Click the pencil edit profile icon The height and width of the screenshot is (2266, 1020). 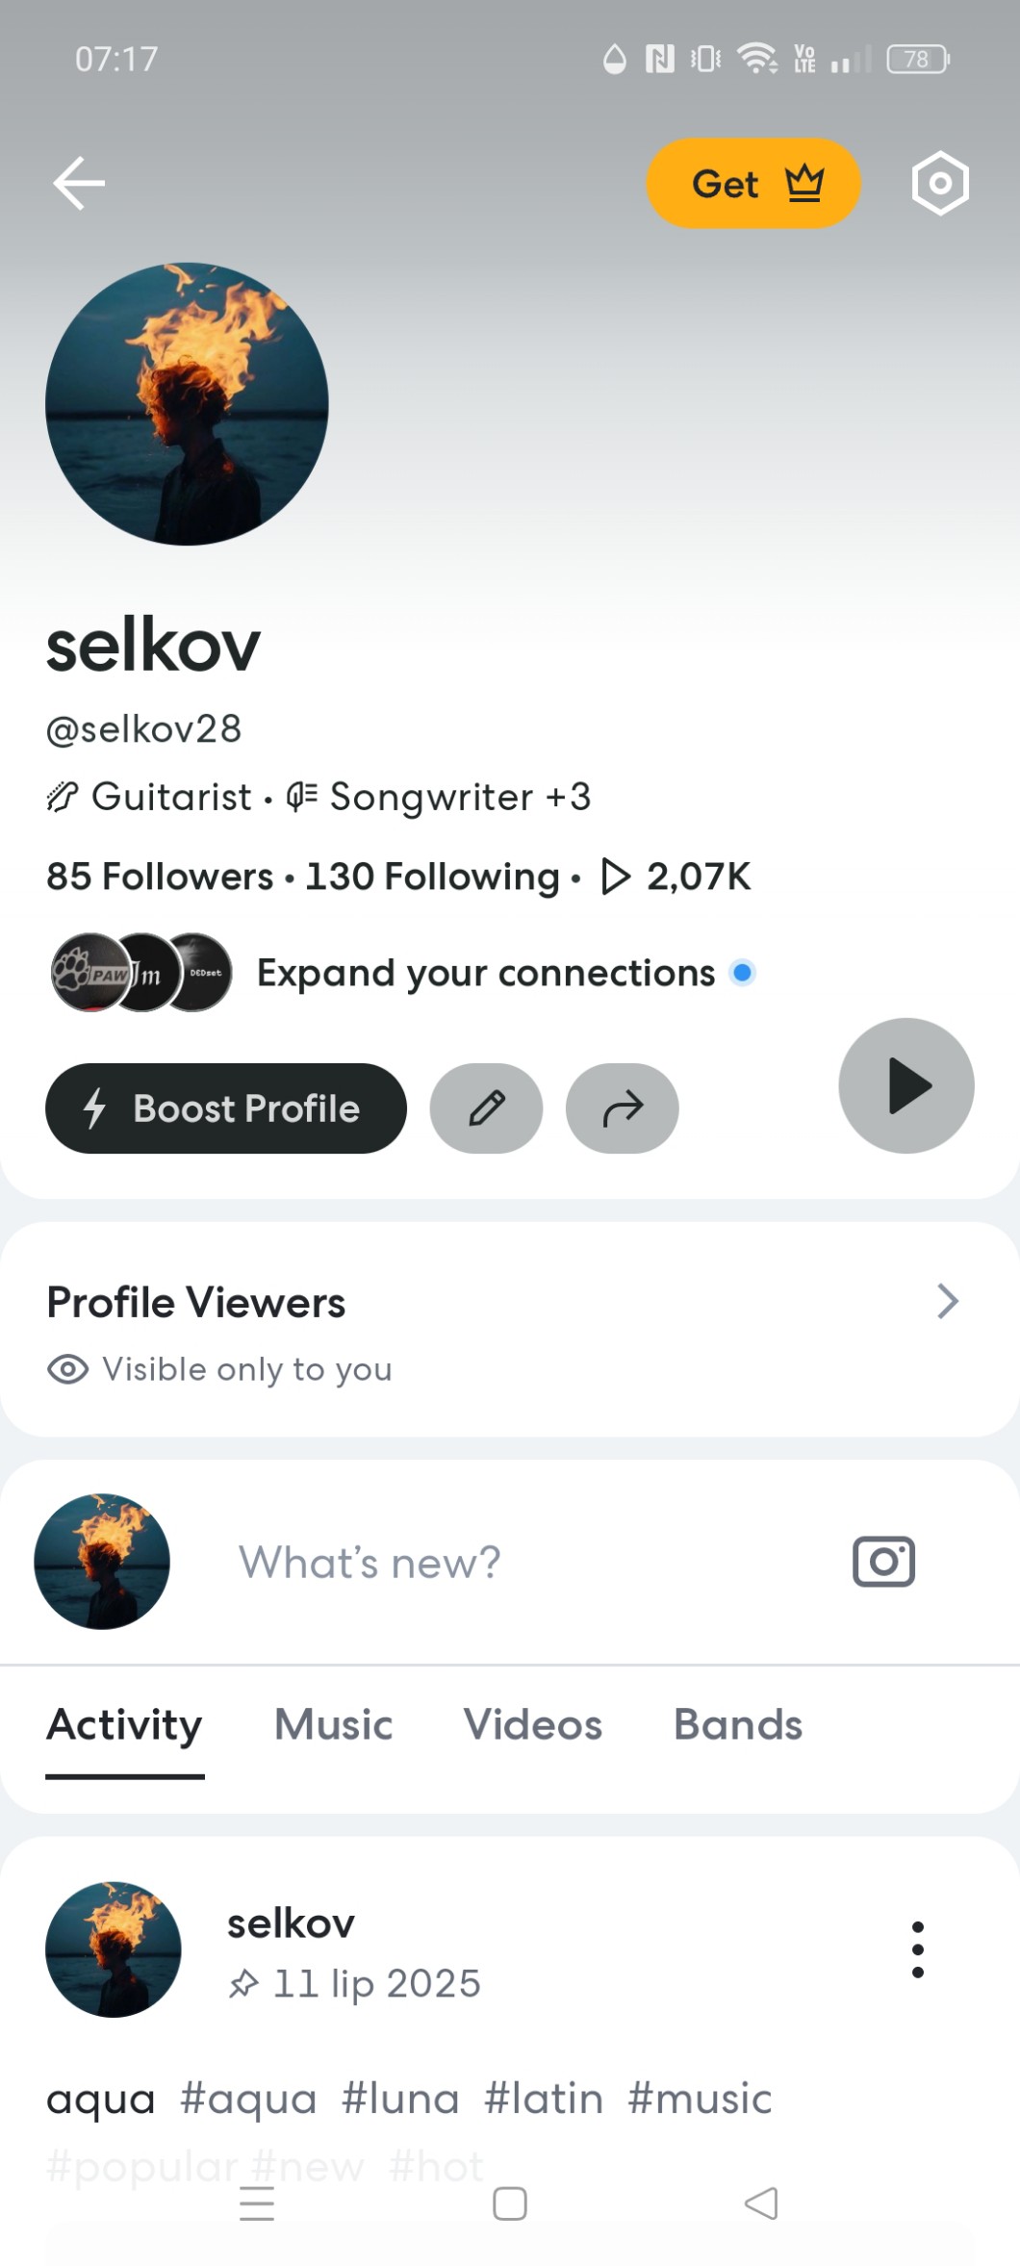pyautogui.click(x=486, y=1108)
